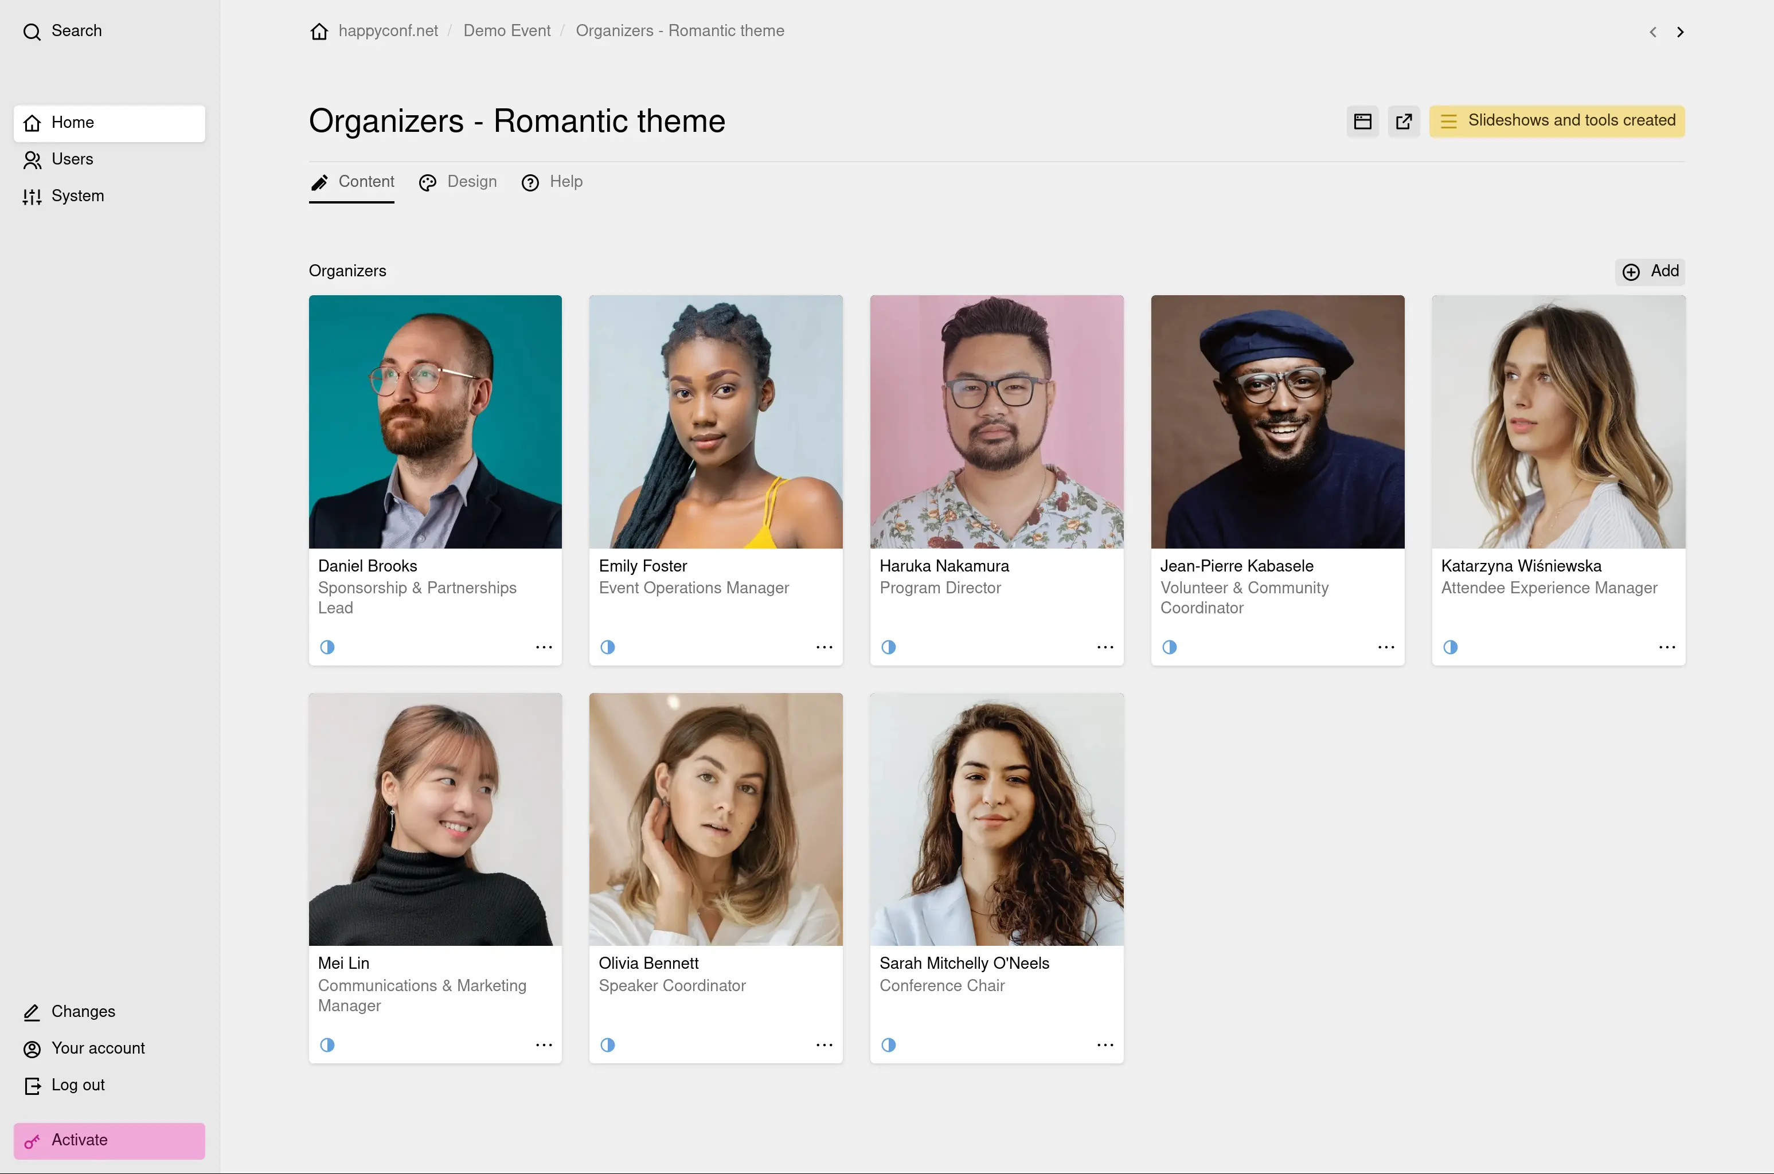This screenshot has height=1174, width=1774.
Task: Add a new organizer
Action: point(1650,271)
